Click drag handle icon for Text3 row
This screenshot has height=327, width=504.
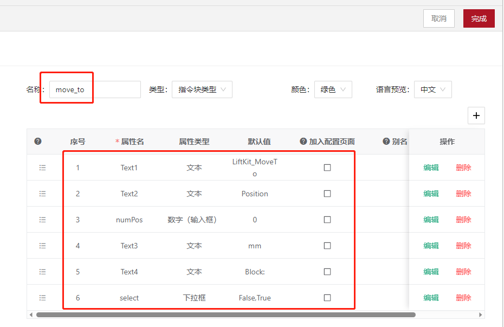point(43,246)
